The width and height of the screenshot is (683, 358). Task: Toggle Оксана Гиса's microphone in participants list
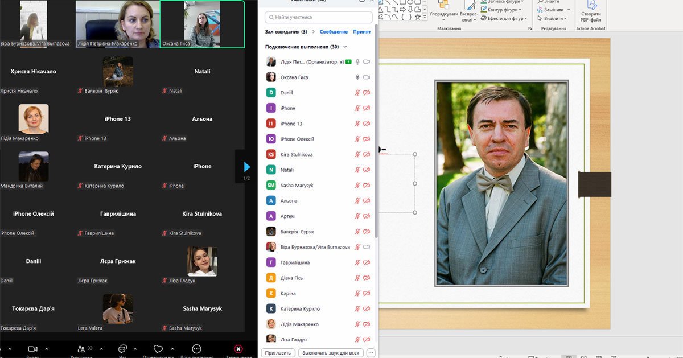[357, 77]
